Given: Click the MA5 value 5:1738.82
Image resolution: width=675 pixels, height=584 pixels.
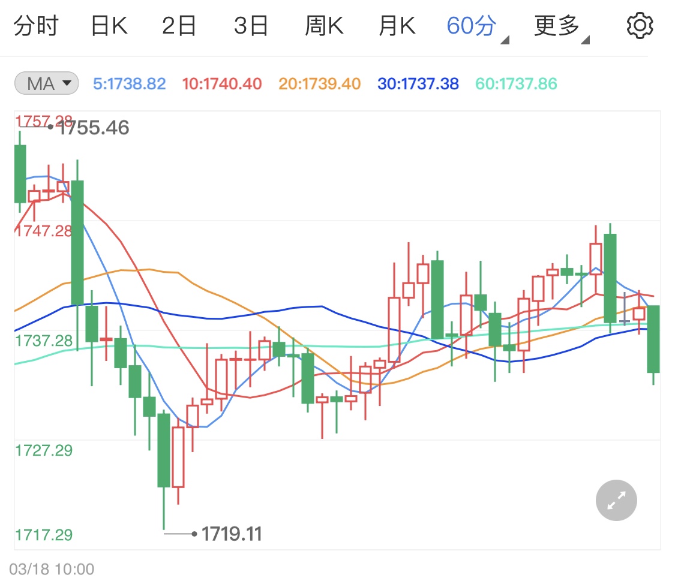Looking at the screenshot, I should pyautogui.click(x=129, y=84).
